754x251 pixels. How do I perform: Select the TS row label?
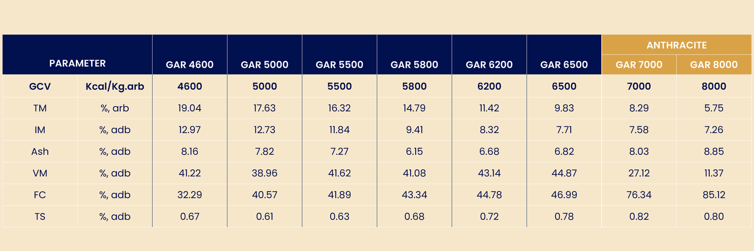coord(40,217)
